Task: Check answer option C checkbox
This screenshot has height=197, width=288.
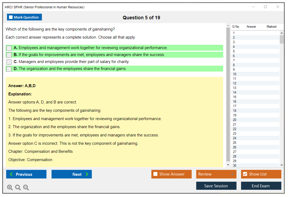Action: pos(9,62)
